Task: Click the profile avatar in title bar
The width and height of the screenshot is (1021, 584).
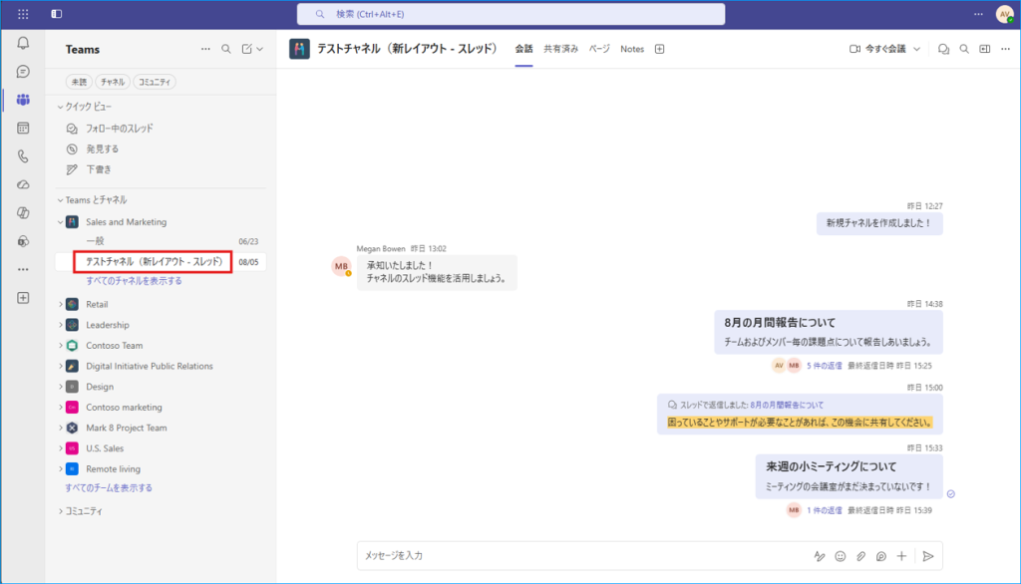Action: (x=1005, y=14)
